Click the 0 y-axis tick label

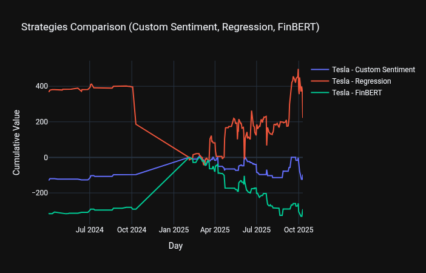click(45, 158)
